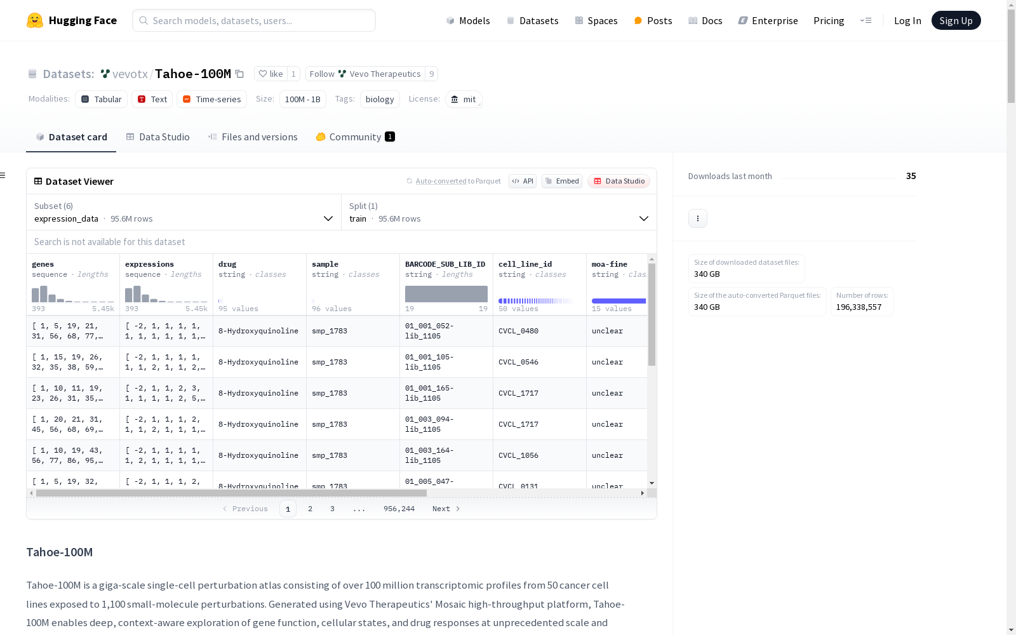Click the BARCODE_SUB_LIB_ID column header

(446, 284)
